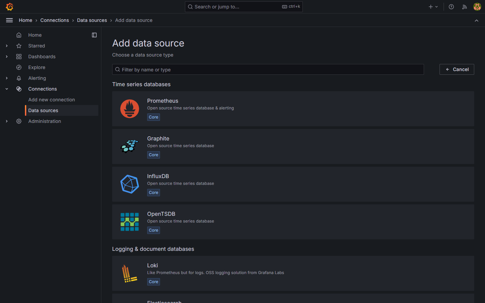Expand the Starred section chevron
The image size is (485, 303).
tap(7, 46)
